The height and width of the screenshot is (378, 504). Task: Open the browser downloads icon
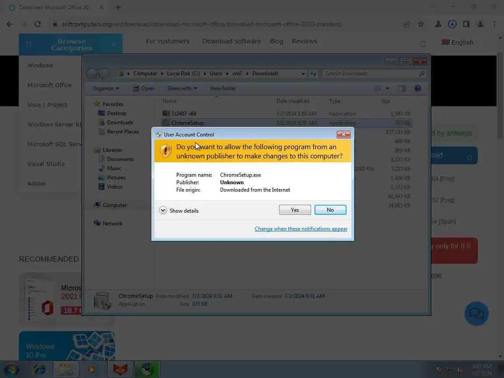452,24
